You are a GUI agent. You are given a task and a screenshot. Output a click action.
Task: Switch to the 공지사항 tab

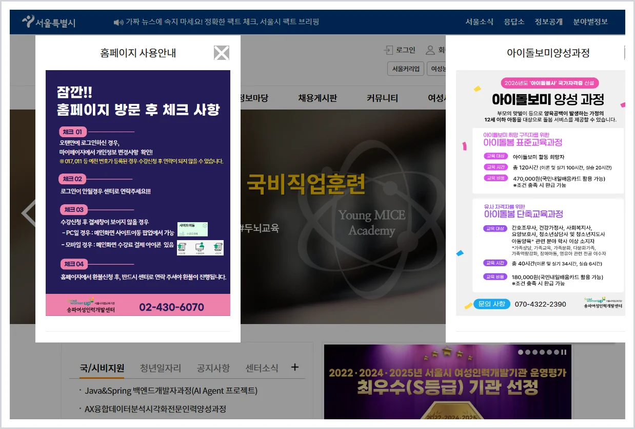(213, 368)
